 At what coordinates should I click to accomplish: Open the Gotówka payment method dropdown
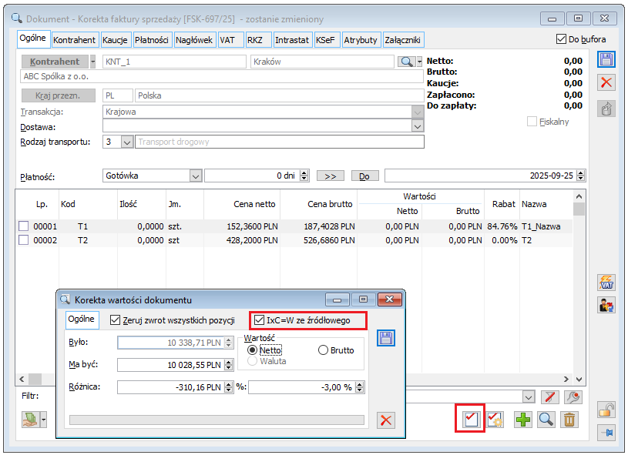pyautogui.click(x=195, y=176)
